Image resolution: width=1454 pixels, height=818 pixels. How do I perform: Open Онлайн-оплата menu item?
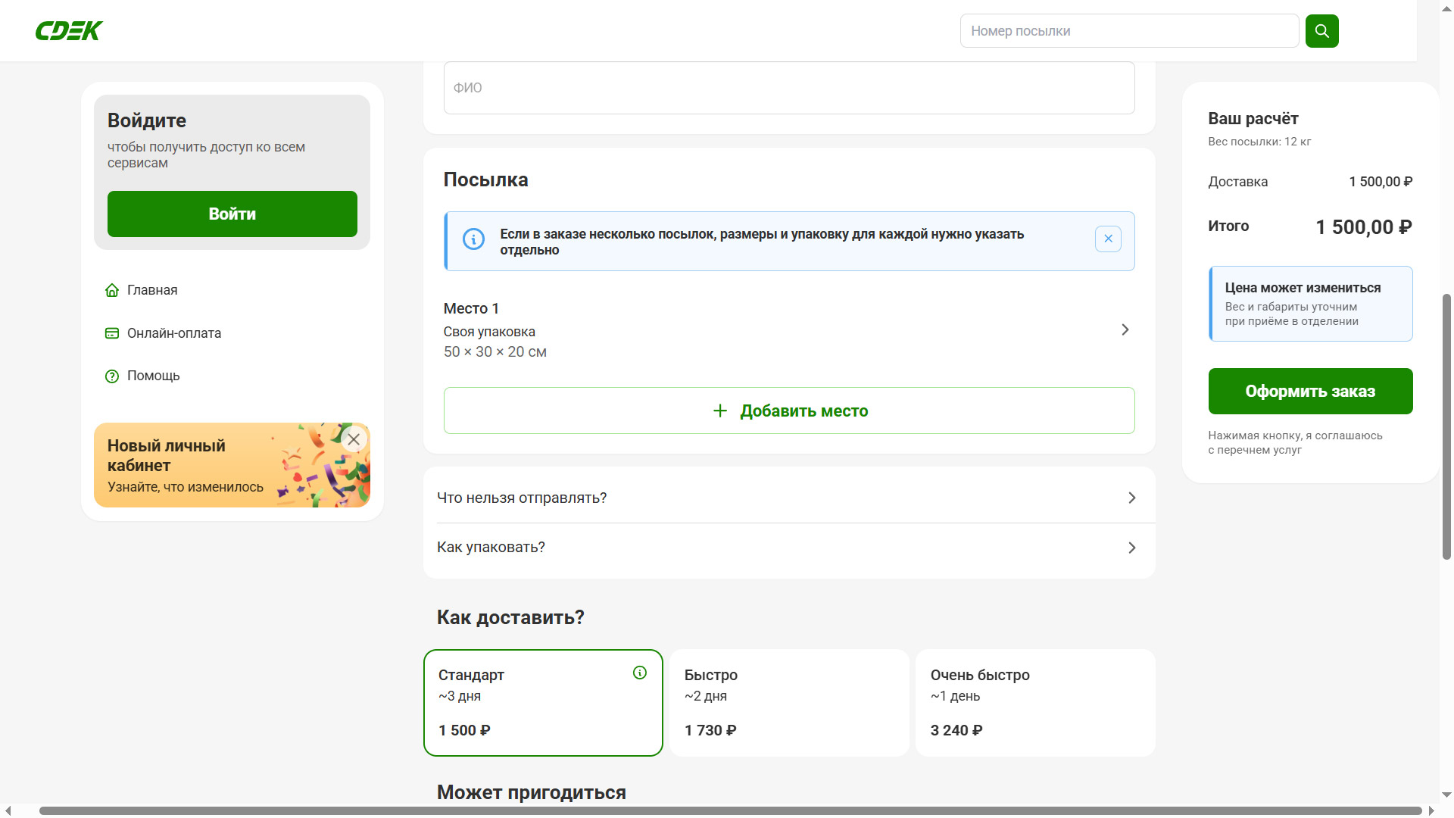coord(174,333)
